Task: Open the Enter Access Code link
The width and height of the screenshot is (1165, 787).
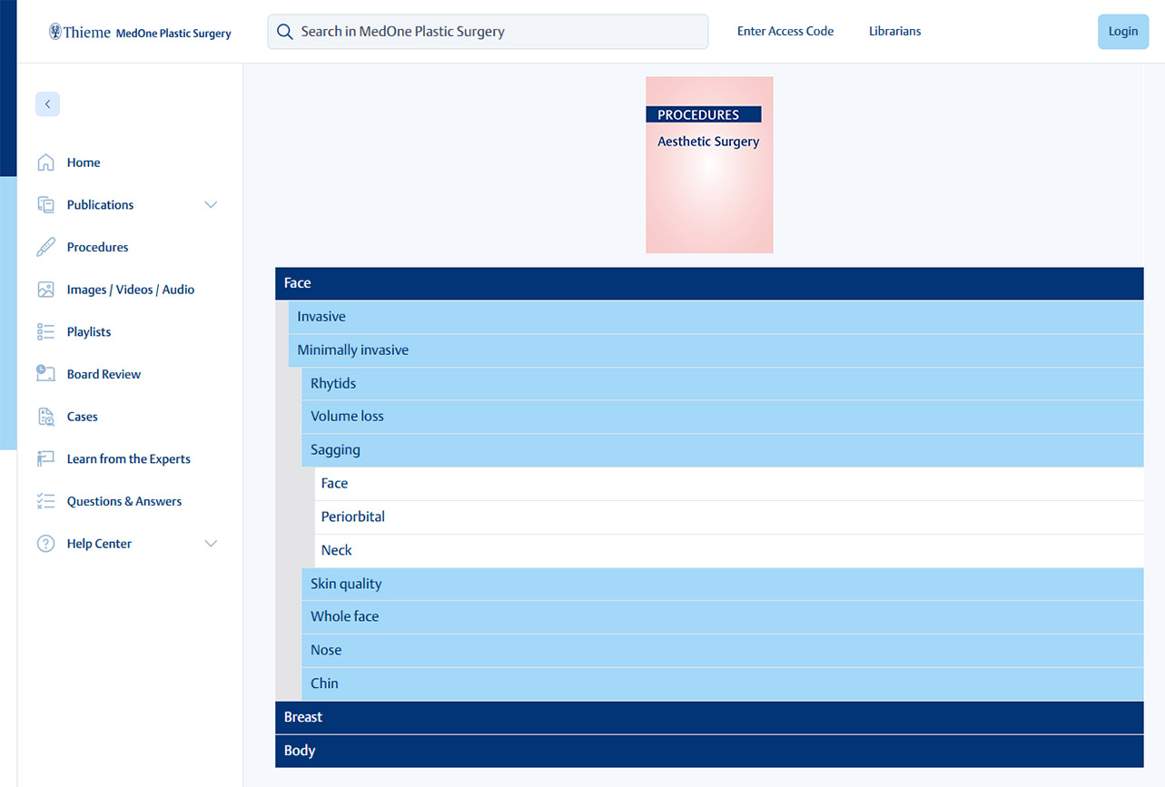Action: coord(785,31)
